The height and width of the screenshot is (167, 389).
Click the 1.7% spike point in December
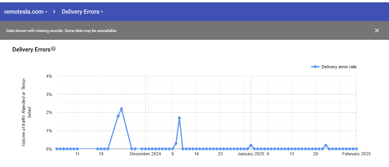[179, 118]
